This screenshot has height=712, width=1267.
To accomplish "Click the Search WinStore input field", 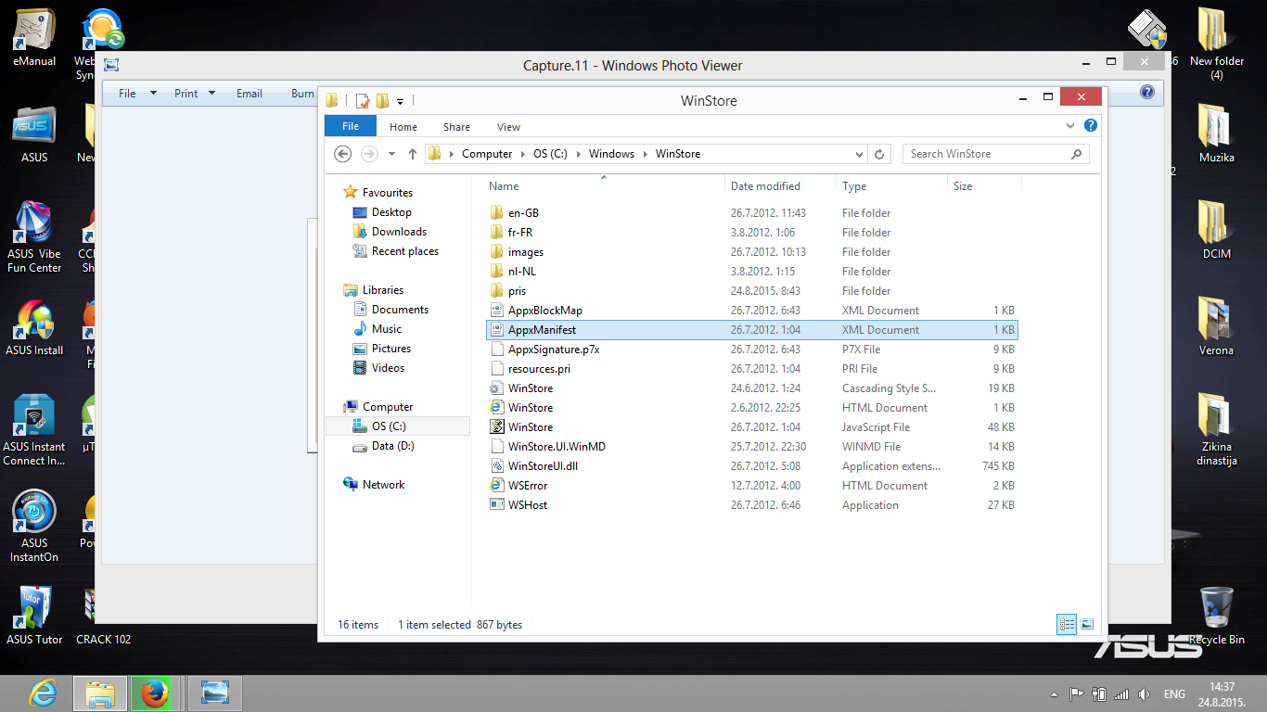I will click(983, 154).
